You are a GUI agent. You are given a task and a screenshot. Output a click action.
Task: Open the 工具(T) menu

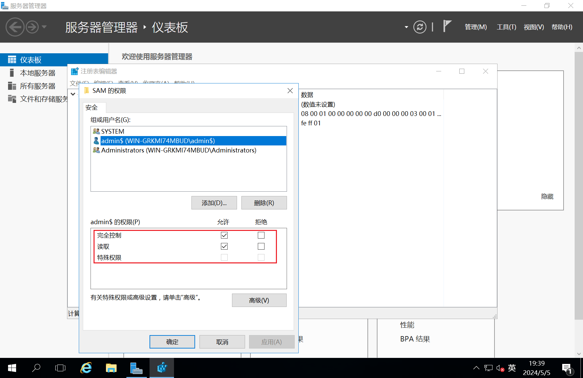pyautogui.click(x=506, y=27)
